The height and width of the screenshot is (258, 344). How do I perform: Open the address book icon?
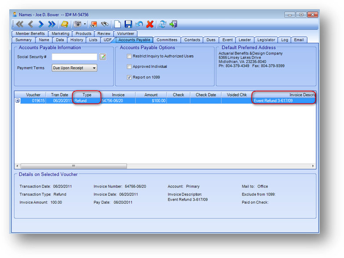(x=65, y=24)
